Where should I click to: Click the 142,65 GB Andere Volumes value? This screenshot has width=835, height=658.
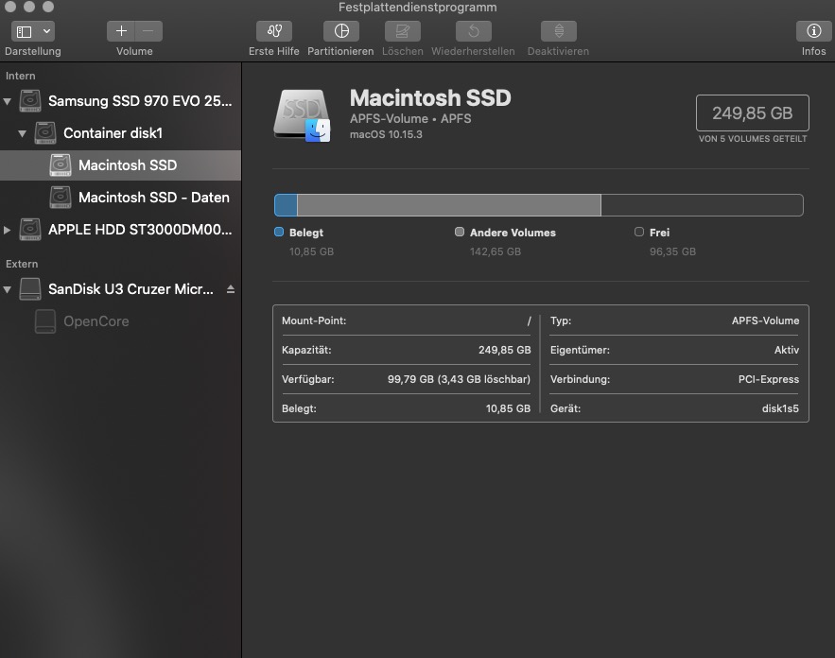pyautogui.click(x=496, y=251)
